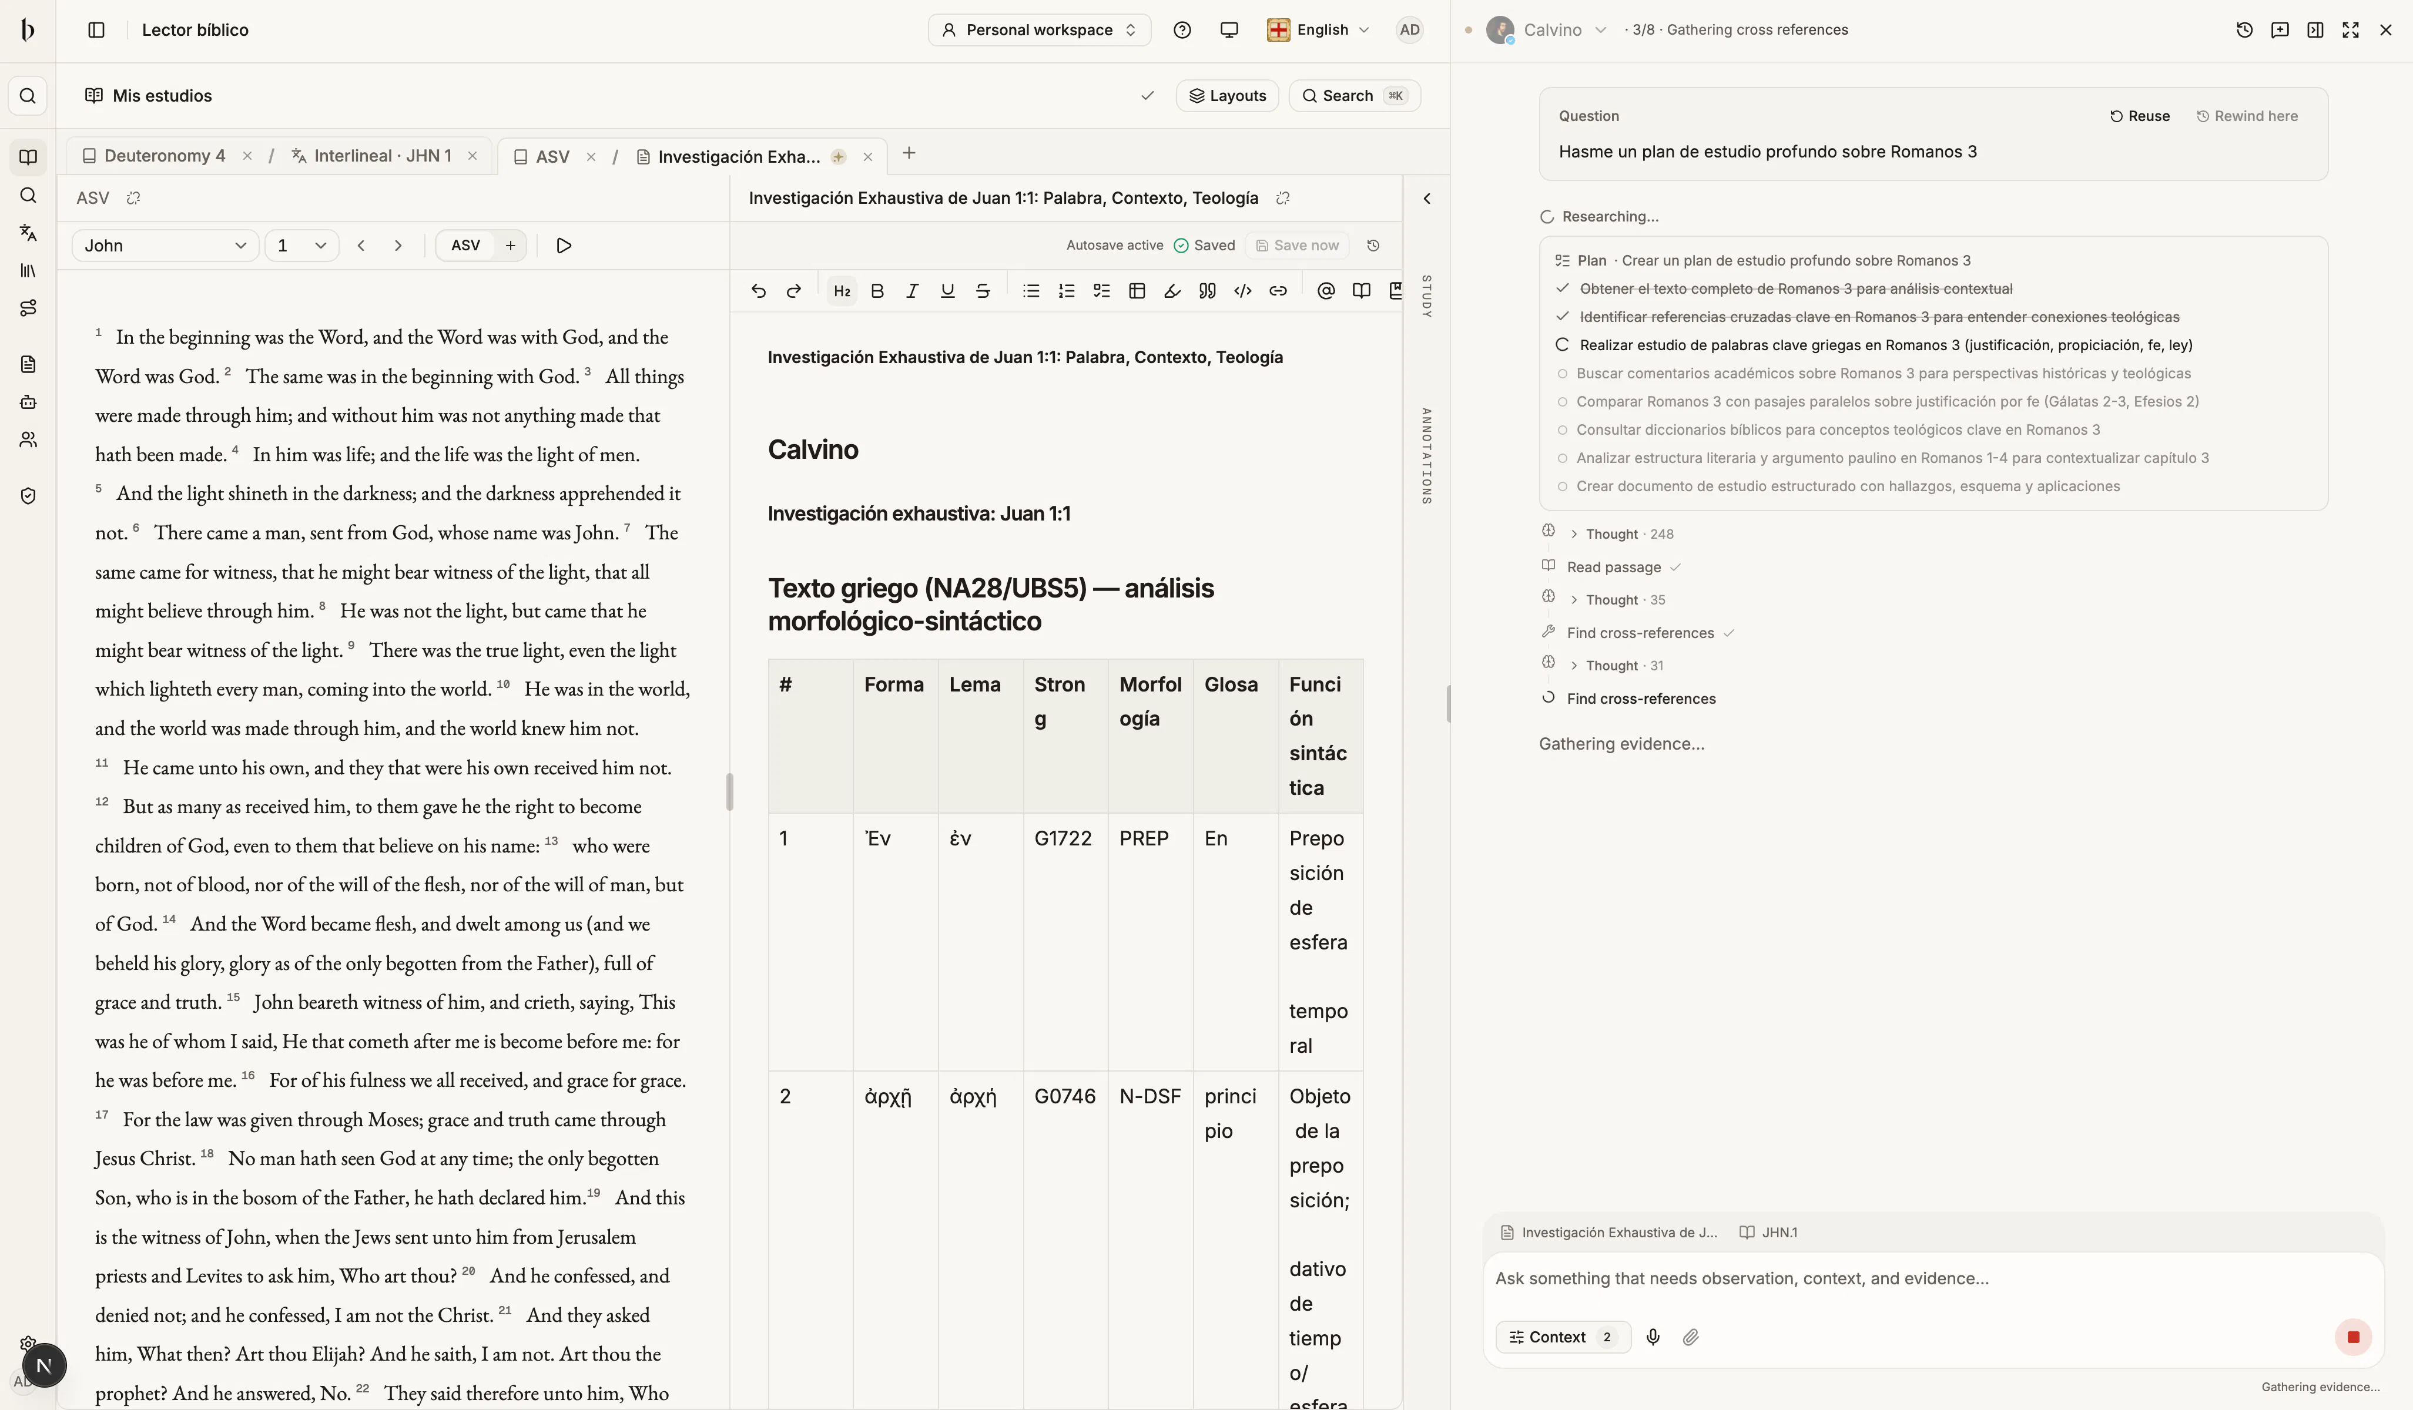Open the translation tool in left sidebar
The height and width of the screenshot is (1410, 2413).
(28, 233)
